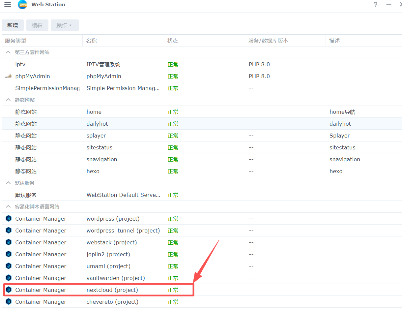This screenshot has width=402, height=310.
Task: Open the help question mark icon
Action: coord(376,5)
